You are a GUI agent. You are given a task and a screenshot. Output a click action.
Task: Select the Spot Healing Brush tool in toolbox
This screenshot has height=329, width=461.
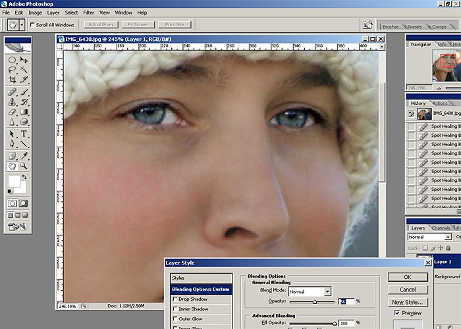(12, 92)
